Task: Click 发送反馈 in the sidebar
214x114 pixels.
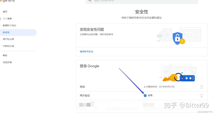Action: (7, 62)
